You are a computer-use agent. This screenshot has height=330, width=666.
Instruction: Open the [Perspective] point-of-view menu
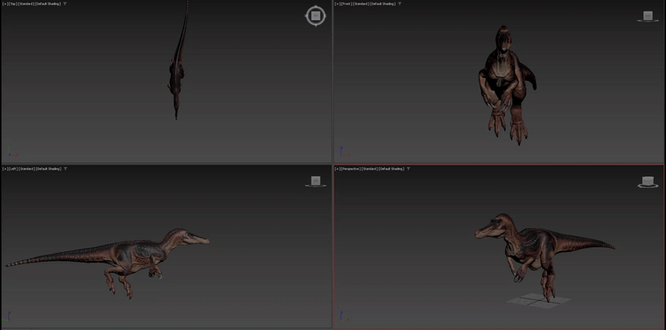[x=350, y=169]
